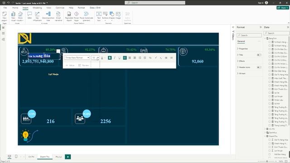Switch to the View ribbon tab
Viewport: 290px width, 163px height.
48,8
